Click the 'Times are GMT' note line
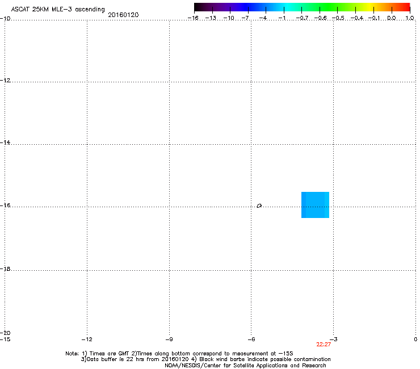This screenshot has width=420, height=369. (179, 354)
